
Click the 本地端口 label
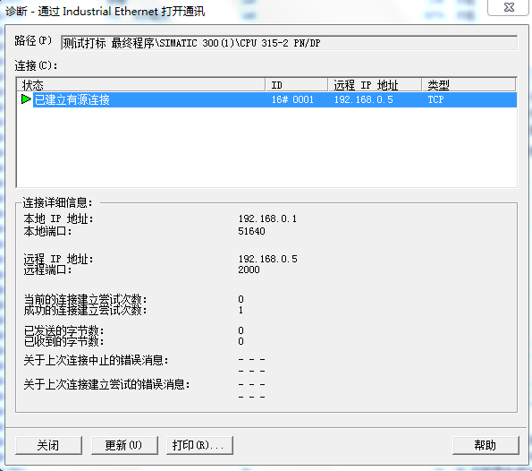coord(47,231)
